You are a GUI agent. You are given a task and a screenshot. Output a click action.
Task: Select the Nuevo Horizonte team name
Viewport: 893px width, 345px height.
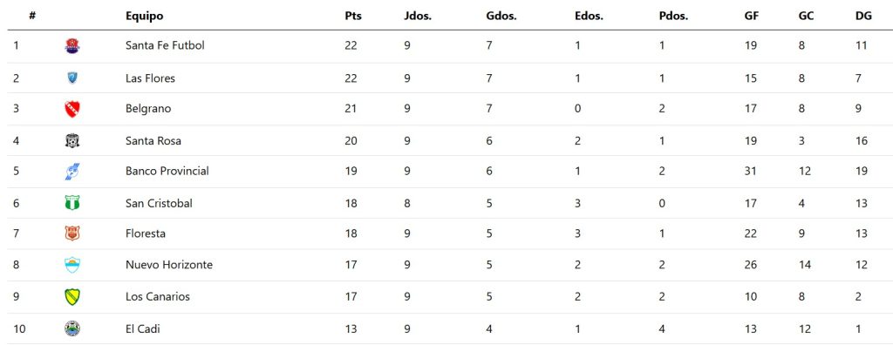pos(169,265)
